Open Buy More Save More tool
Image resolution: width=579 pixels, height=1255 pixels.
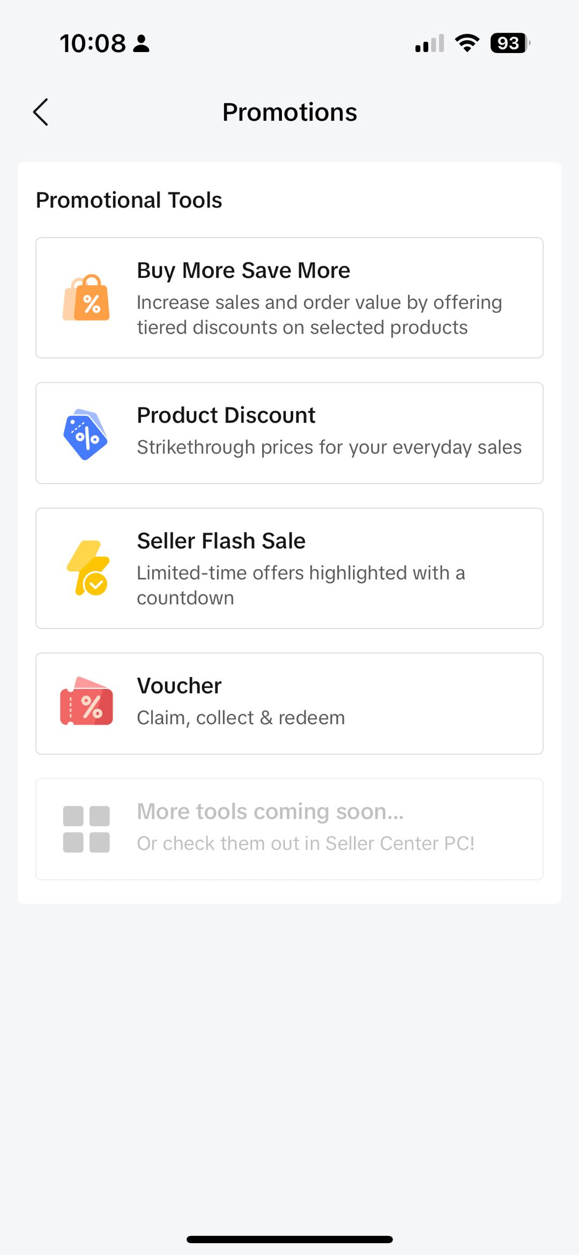click(243, 270)
